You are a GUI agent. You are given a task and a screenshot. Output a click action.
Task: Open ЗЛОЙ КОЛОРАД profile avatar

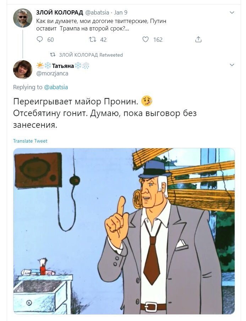[x=23, y=18]
